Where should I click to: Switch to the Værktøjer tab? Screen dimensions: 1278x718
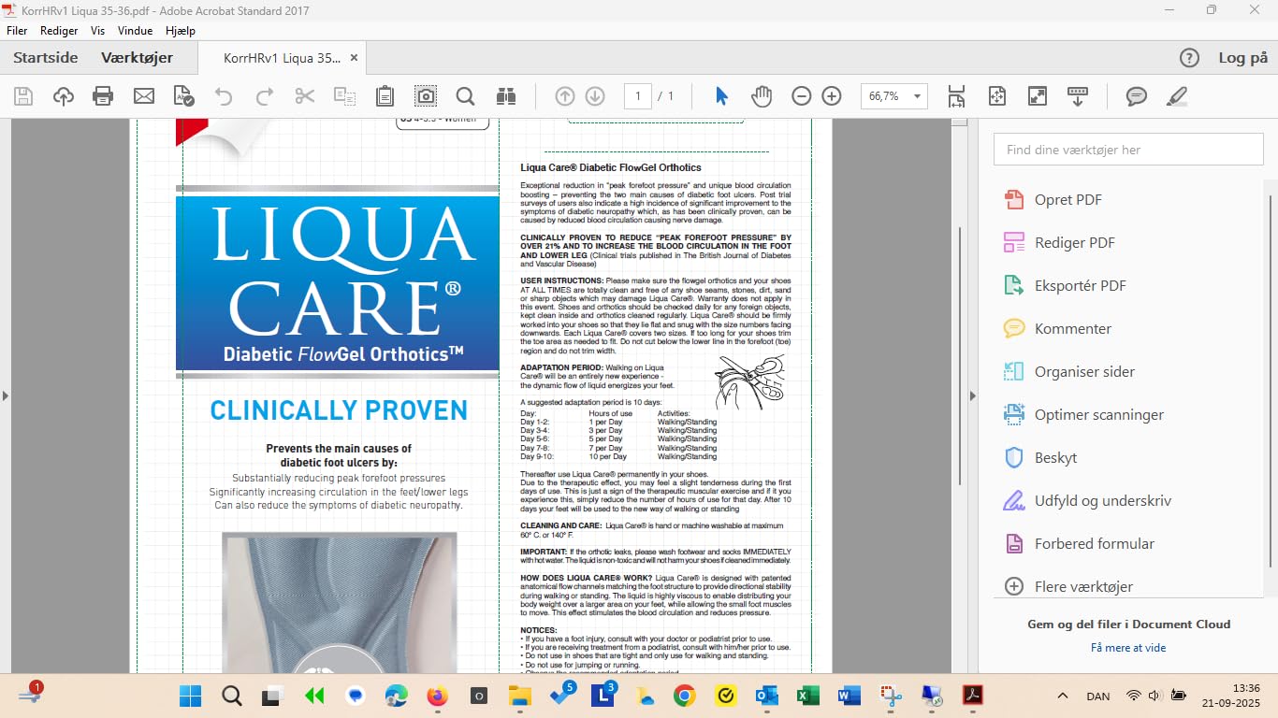[138, 58]
